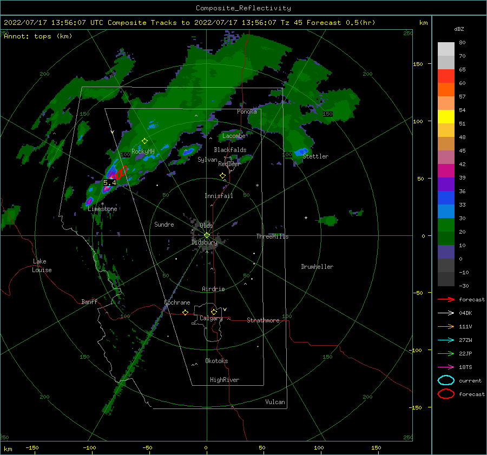
Task: Select the 5.4 storm top annotation
Action: pyautogui.click(x=110, y=183)
